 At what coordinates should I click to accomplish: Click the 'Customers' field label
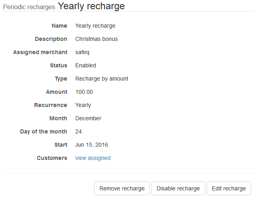coord(52,158)
